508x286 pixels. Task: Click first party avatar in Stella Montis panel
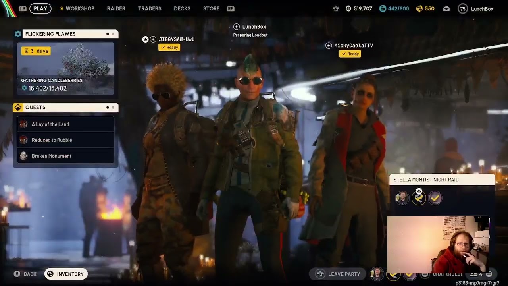click(402, 198)
